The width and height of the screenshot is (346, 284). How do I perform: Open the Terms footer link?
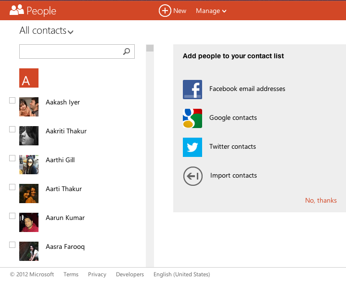point(71,274)
